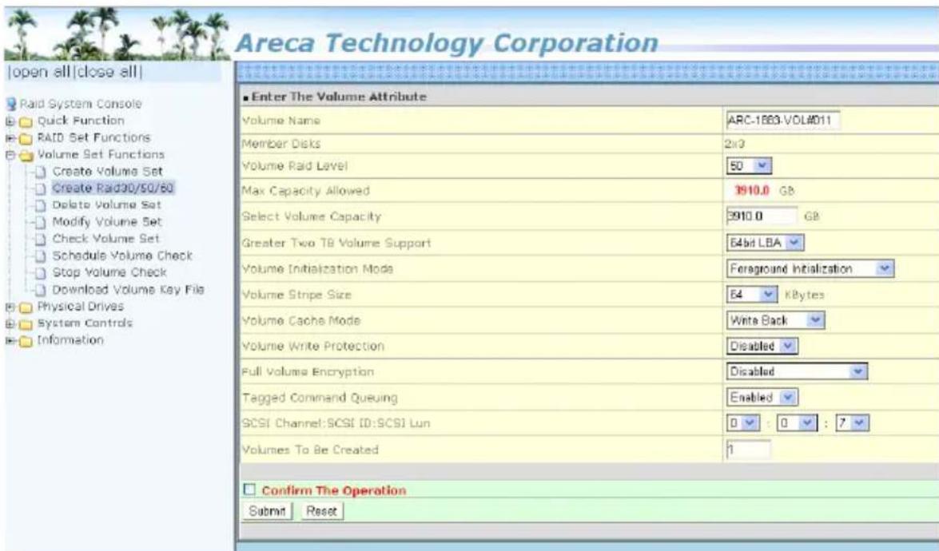Expand the Physical Drives tree node
This screenshot has height=551, width=939.
click(x=10, y=307)
